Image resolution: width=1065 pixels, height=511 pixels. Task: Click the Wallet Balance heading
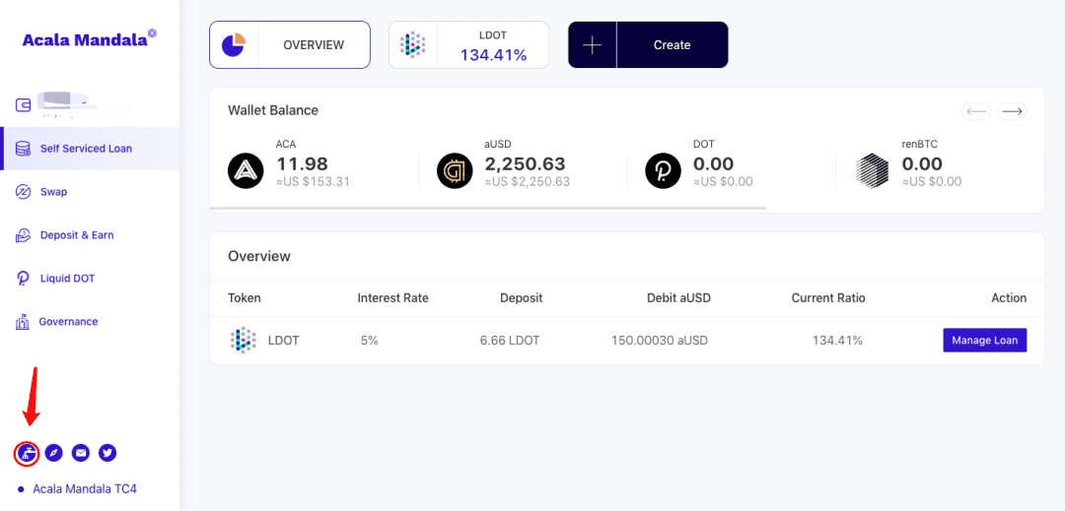click(x=273, y=110)
